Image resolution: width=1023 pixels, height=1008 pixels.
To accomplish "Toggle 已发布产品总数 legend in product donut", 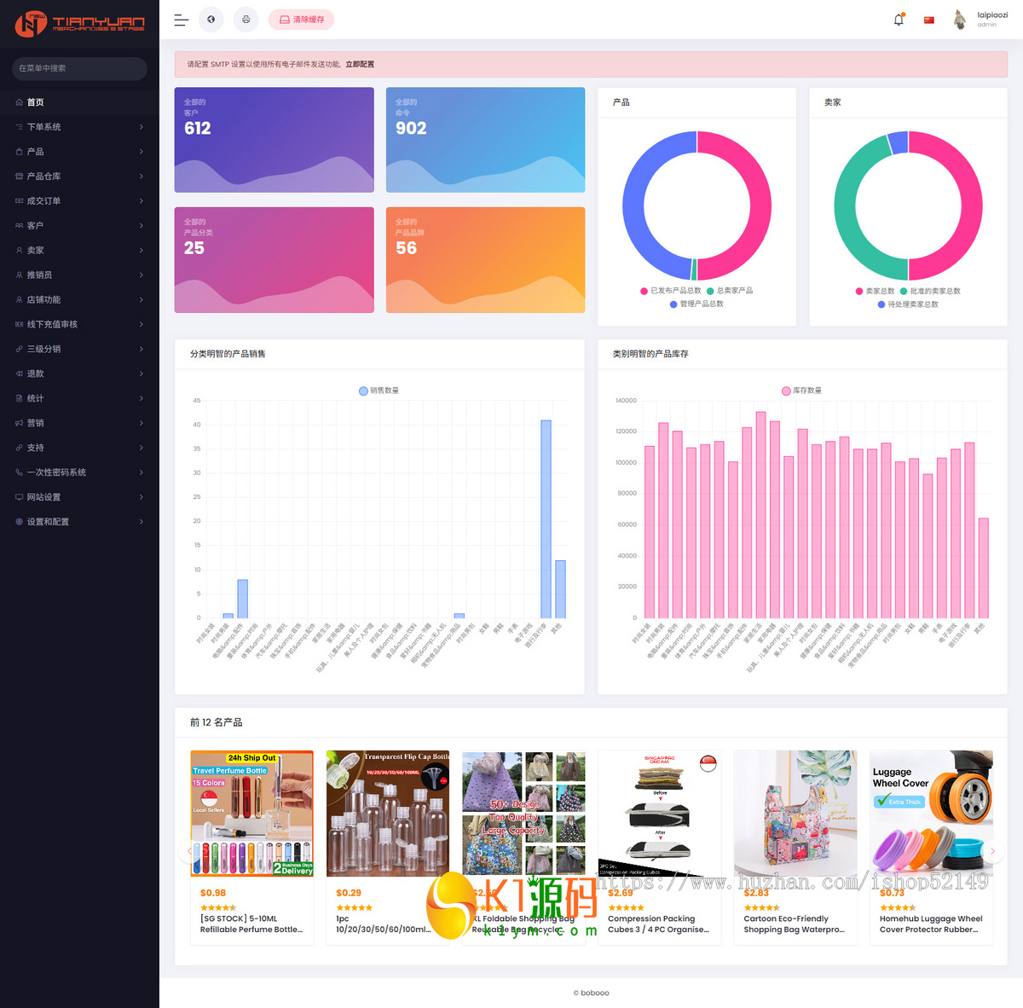I will [x=671, y=291].
